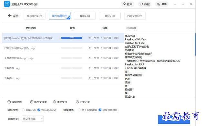The height and width of the screenshot is (126, 202).
Task: Select the 图片批量识别 tab
Action: (x=59, y=16)
